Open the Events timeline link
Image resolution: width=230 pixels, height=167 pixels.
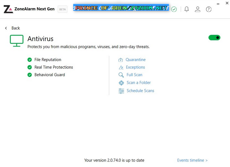point(192,160)
